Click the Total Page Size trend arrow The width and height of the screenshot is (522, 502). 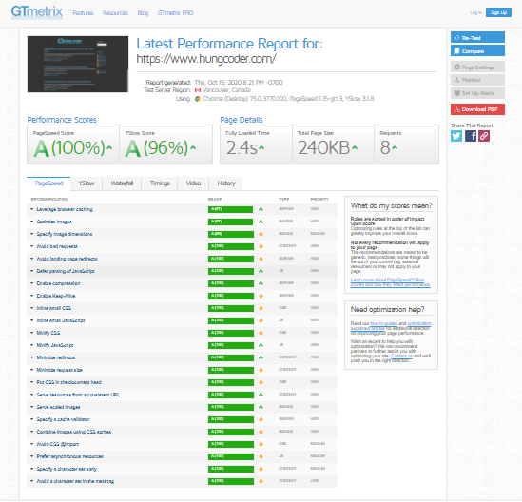(x=355, y=147)
